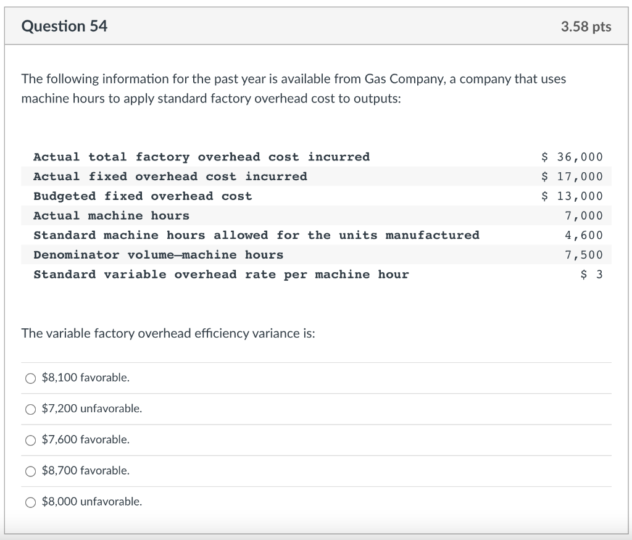Viewport: 632px width, 540px height.
Task: Click the '$8,700 favorable.' answer label text
Action: point(86,471)
